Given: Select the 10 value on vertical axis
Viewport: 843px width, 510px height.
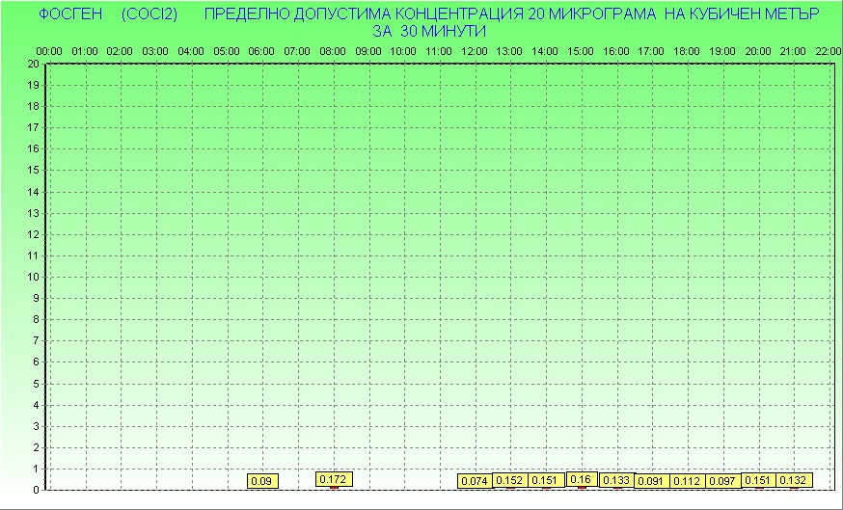Looking at the screenshot, I should pyautogui.click(x=34, y=277).
